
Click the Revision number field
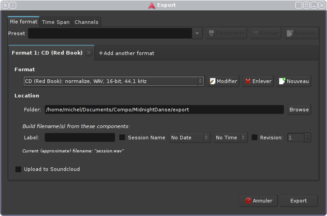coord(296,138)
